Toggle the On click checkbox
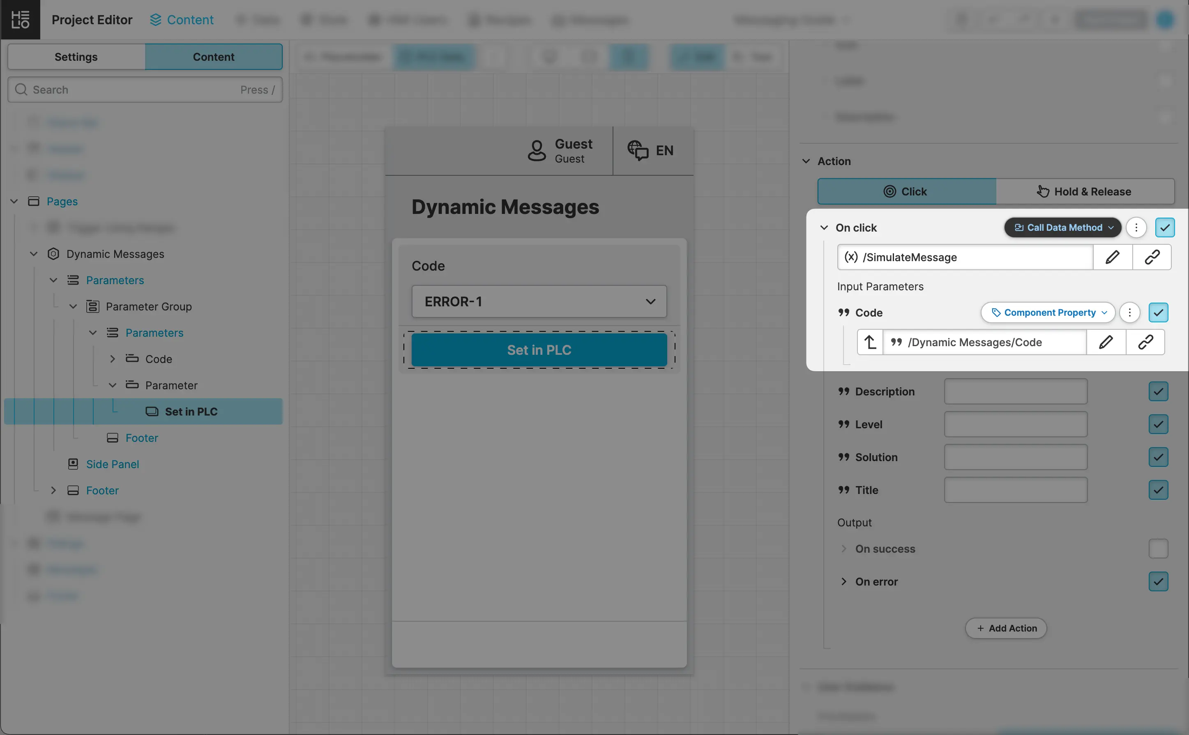This screenshot has height=735, width=1189. [x=1165, y=227]
